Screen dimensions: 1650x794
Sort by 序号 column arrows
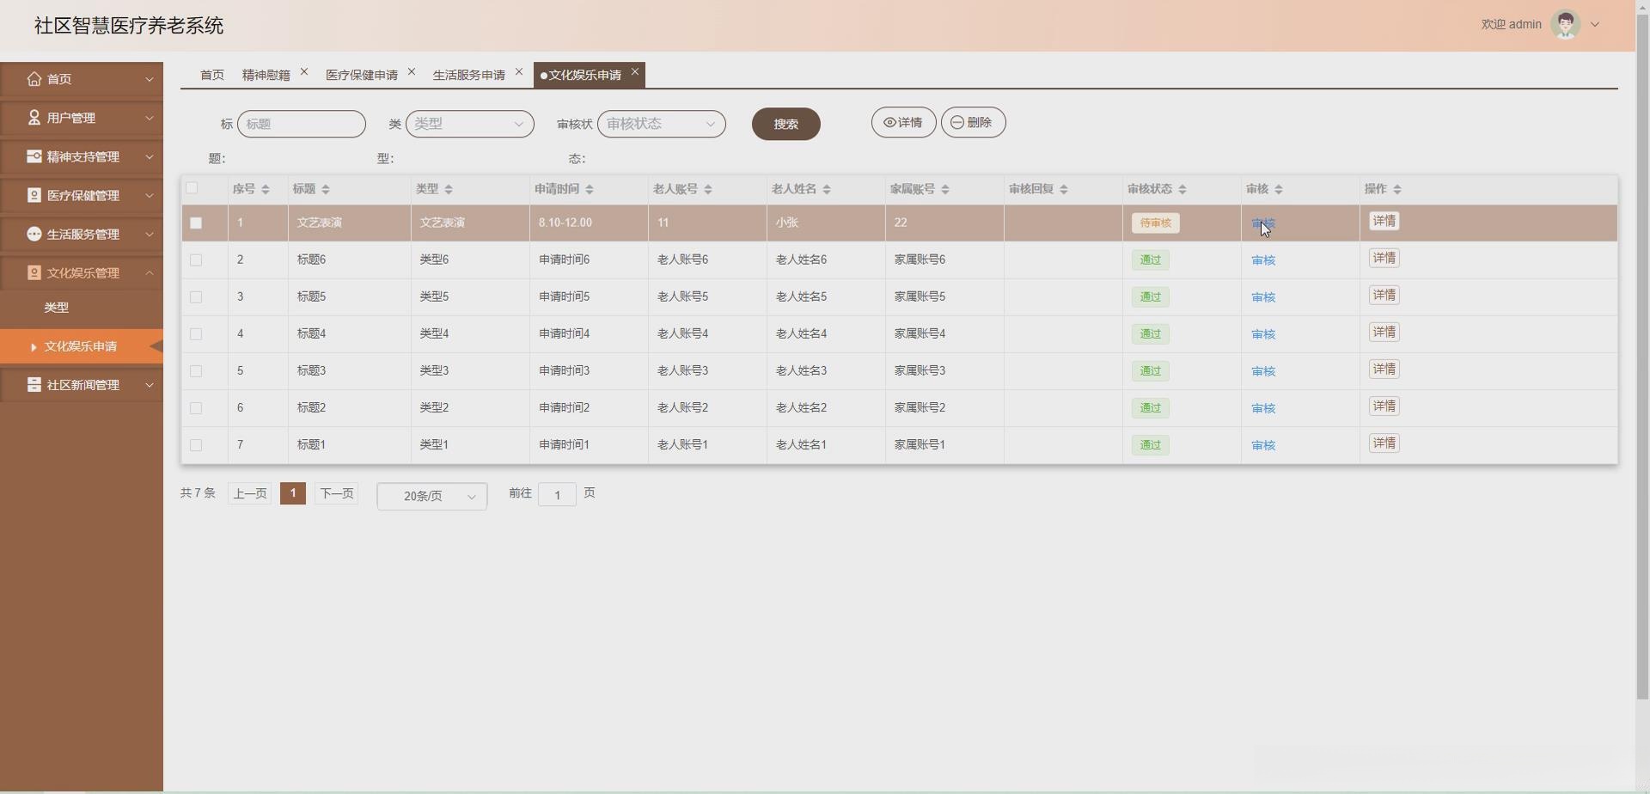click(266, 189)
